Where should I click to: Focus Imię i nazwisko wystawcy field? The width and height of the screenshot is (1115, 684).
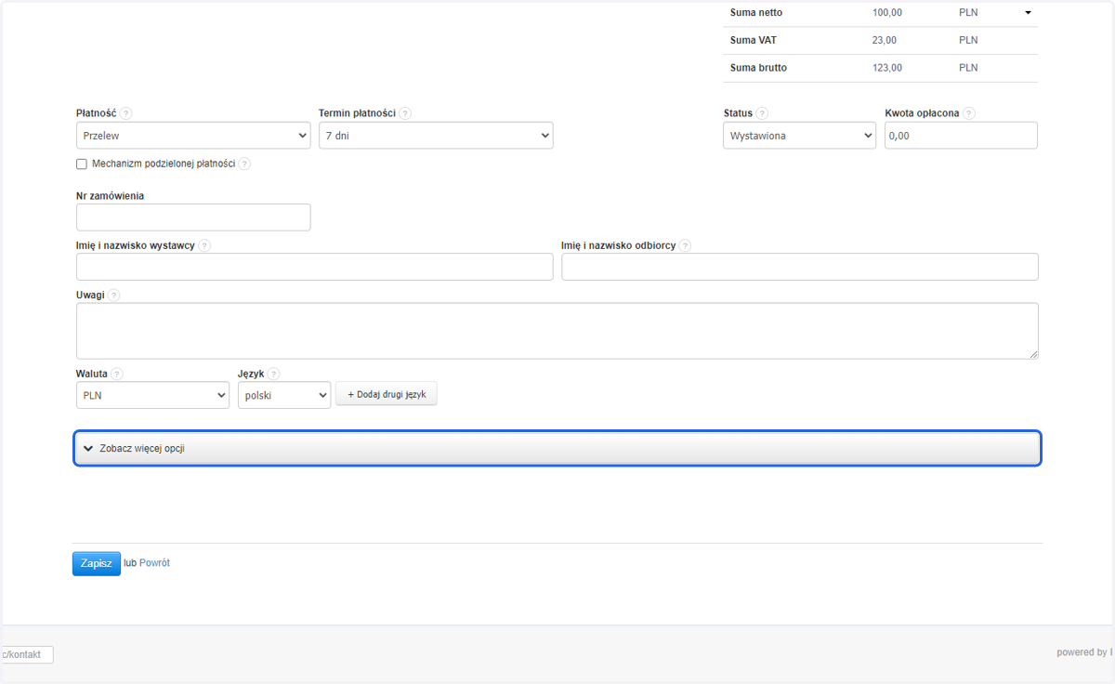(315, 267)
